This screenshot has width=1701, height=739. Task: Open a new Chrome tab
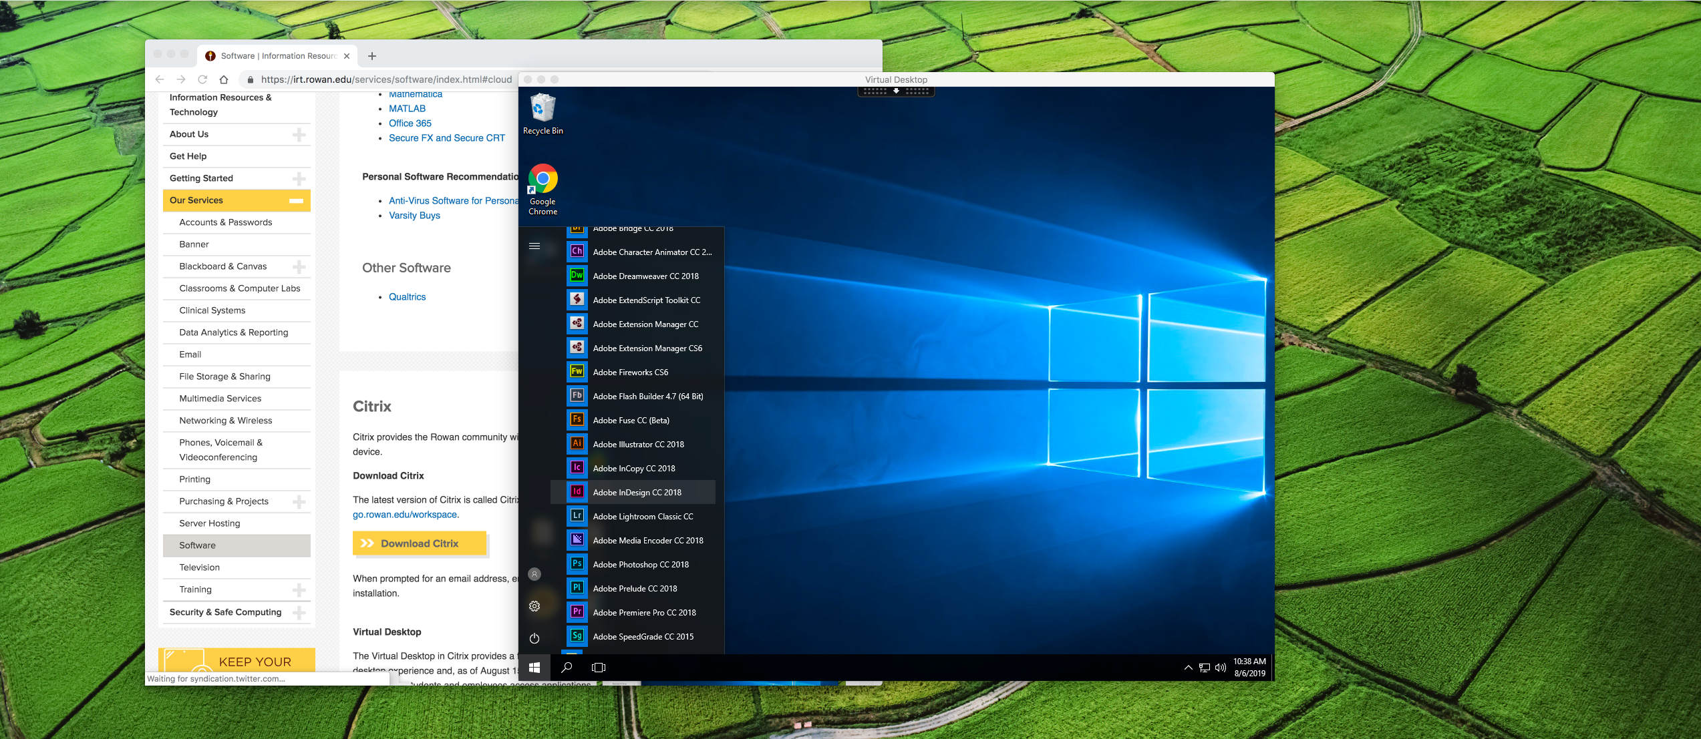coord(372,56)
